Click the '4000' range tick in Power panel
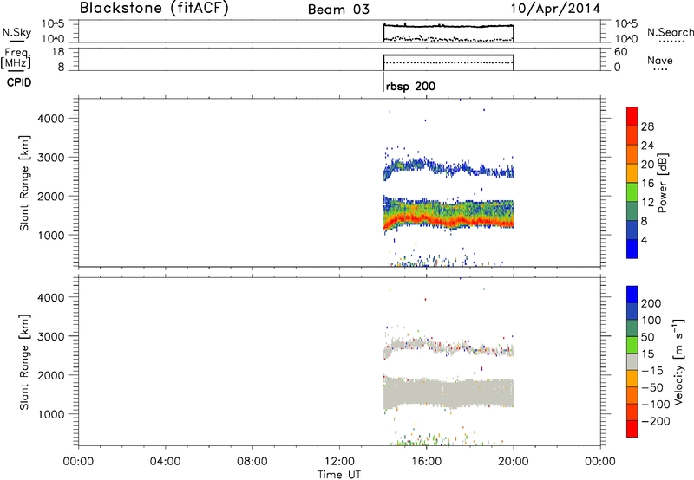Viewport: 694px width, 480px height. point(50,119)
